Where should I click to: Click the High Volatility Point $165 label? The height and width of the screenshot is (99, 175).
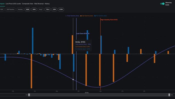[109, 20]
